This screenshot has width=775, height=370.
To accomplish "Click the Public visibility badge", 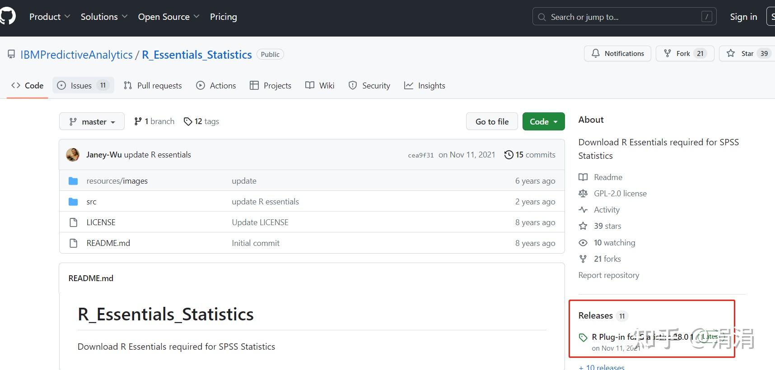I will [x=270, y=54].
